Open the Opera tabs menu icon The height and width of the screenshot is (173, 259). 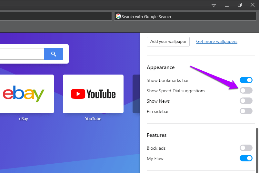pos(214,5)
